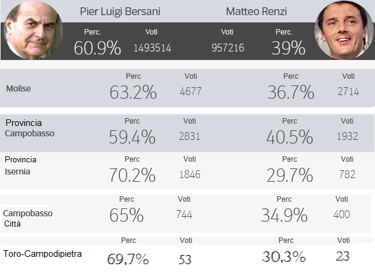Click the 744 votes value in Campobasso Città
This screenshot has width=375, height=272.
coord(185,214)
